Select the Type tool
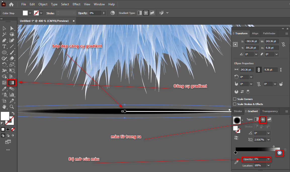The width and height of the screenshot is (290, 172). [4, 46]
